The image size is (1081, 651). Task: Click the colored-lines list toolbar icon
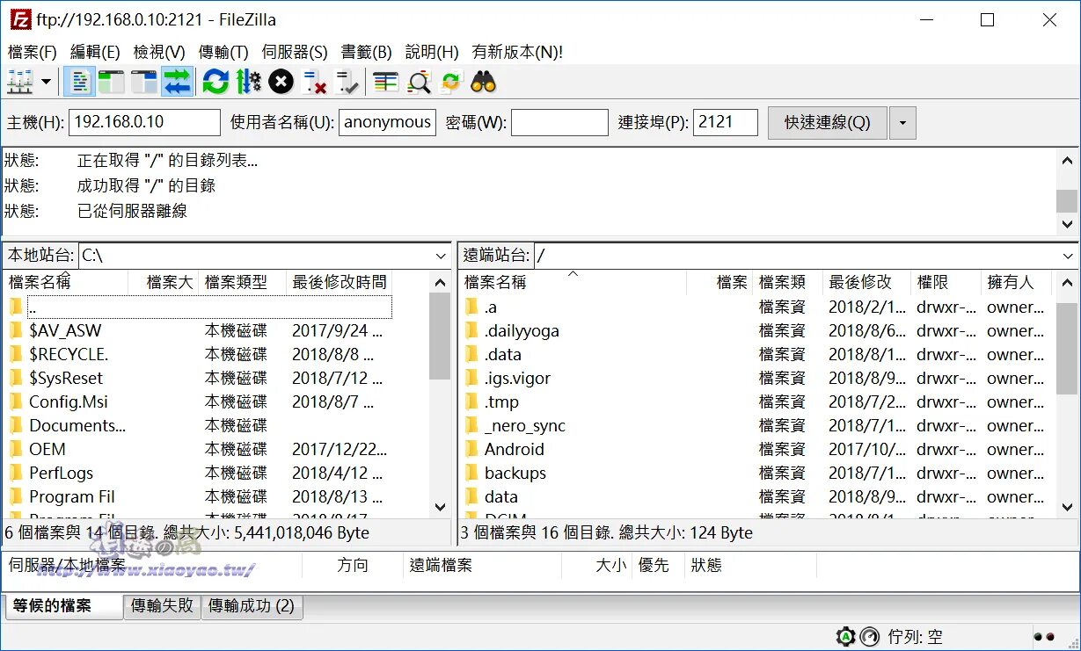(x=386, y=83)
